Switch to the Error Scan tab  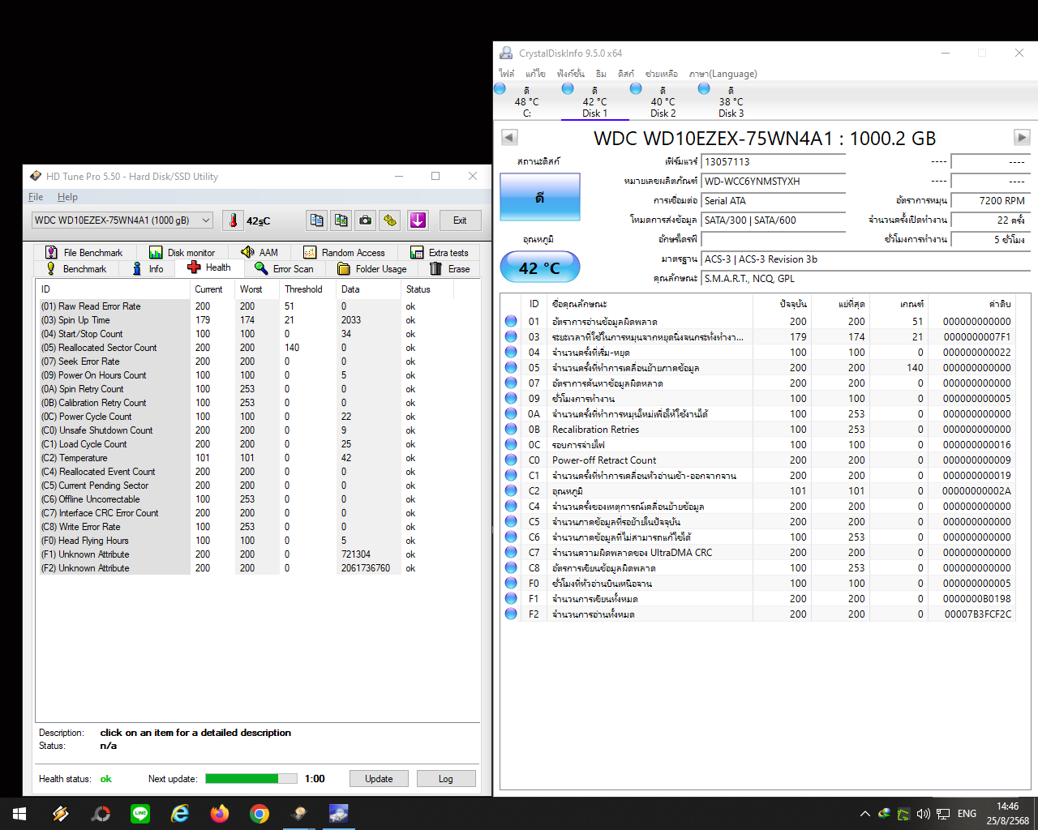(x=284, y=269)
